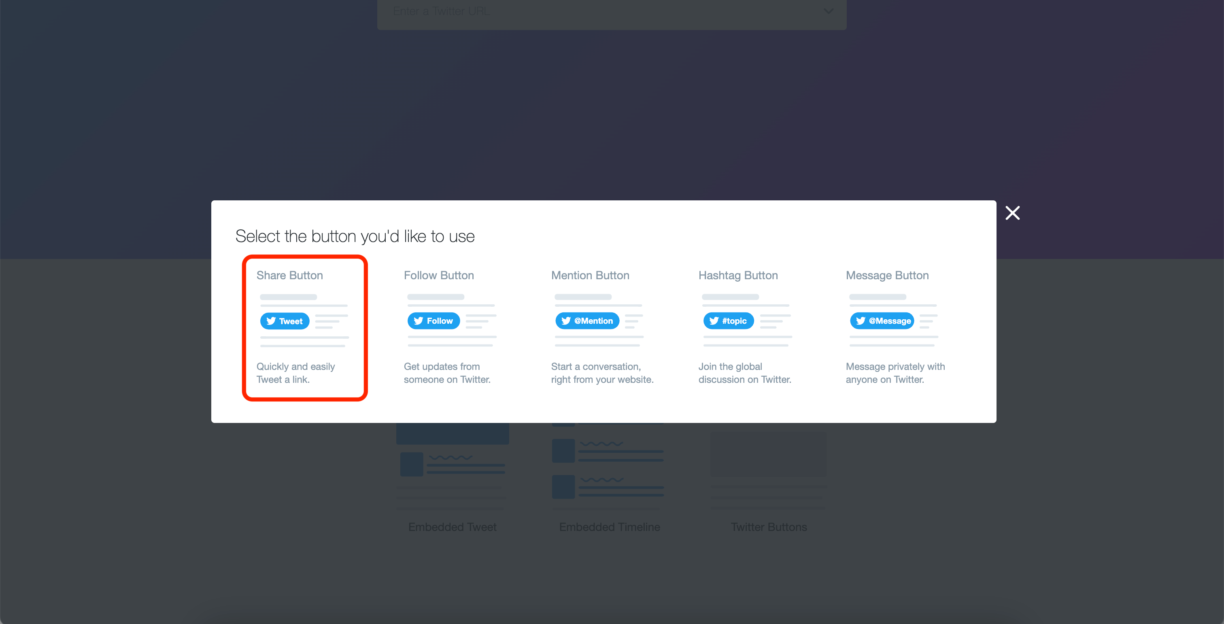Click 'Start a conversation, right from your website.'
Image resolution: width=1224 pixels, height=624 pixels.
coord(602,373)
